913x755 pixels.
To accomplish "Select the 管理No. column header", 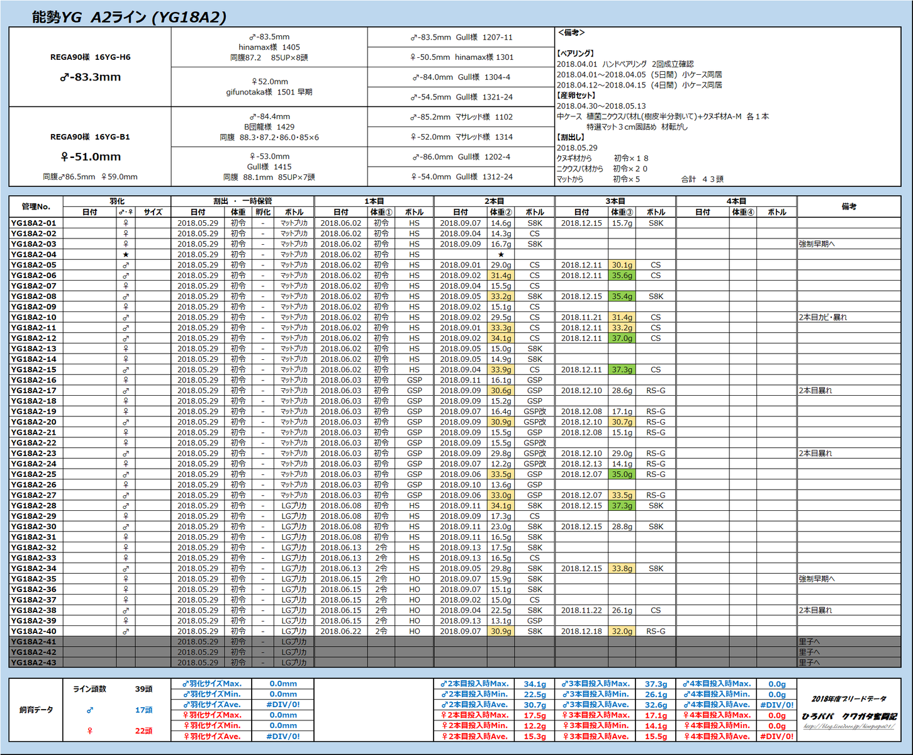I will click(x=36, y=206).
